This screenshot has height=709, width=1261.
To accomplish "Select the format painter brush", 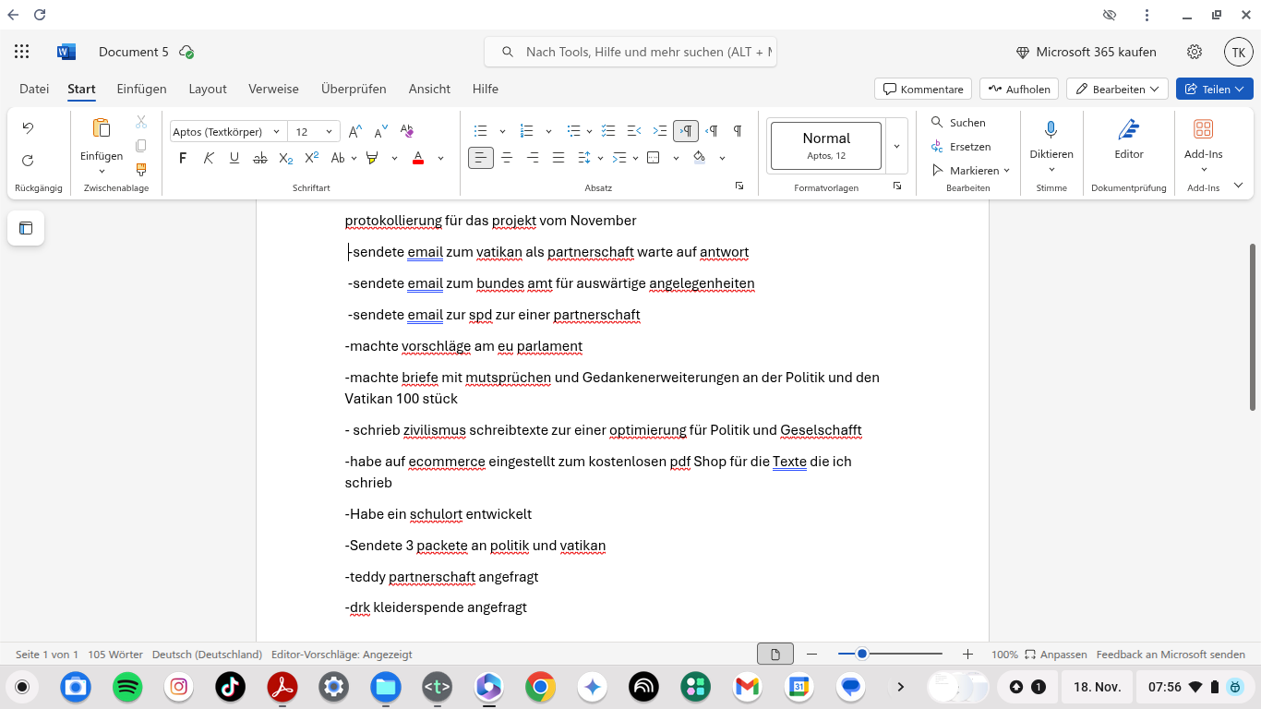I will [141, 170].
